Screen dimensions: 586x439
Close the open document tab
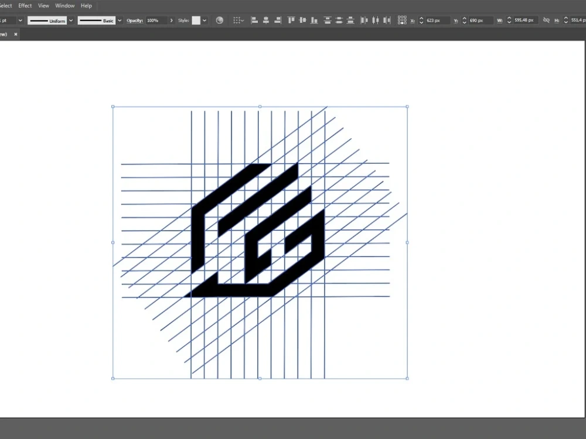coord(16,34)
